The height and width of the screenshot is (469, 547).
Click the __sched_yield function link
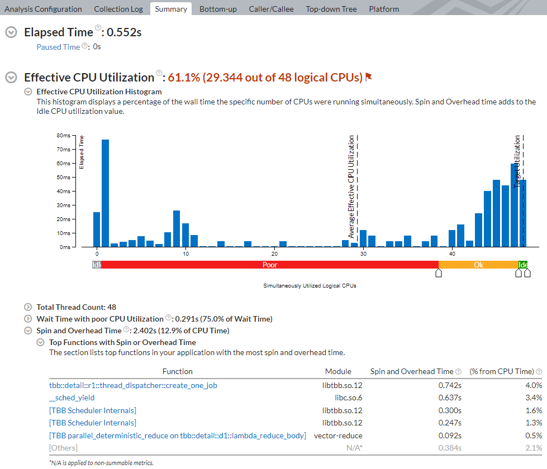(x=72, y=398)
